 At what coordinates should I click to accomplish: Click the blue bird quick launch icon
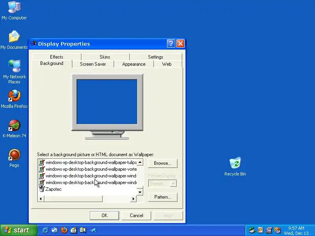coord(93,230)
